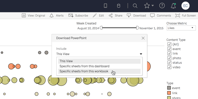Open search with the magnifier icon
The height and width of the screenshot is (99, 198).
tap(135, 6)
